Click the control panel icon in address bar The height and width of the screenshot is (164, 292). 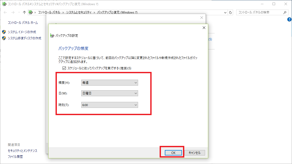click(31, 12)
